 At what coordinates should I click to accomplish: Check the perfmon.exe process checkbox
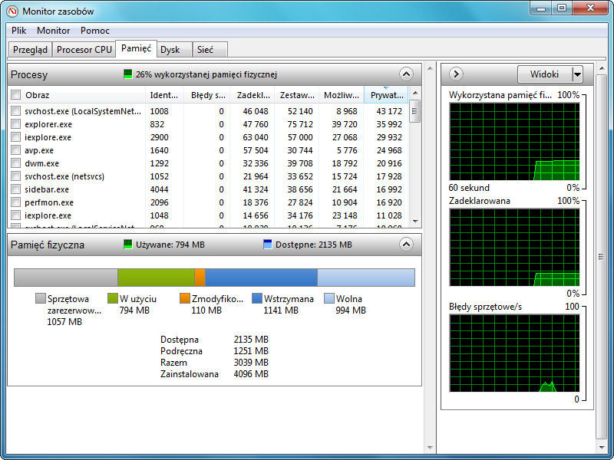tap(15, 202)
